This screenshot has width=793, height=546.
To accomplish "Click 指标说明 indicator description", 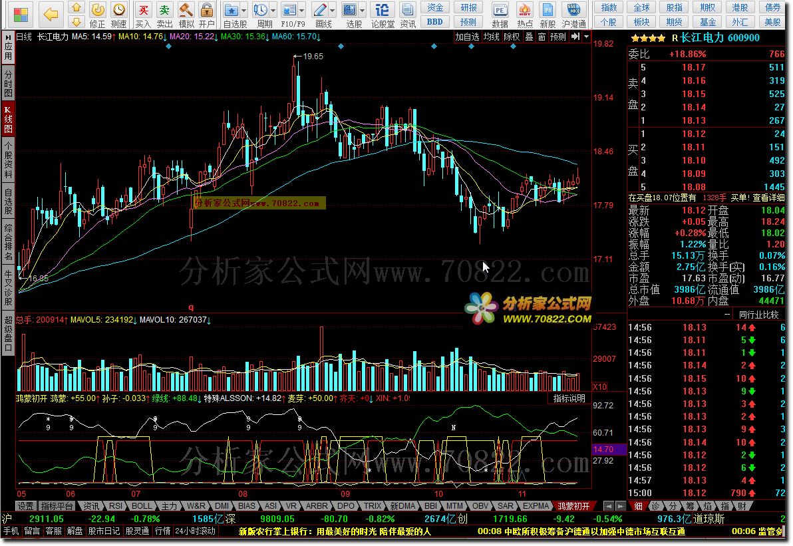I will coord(569,398).
